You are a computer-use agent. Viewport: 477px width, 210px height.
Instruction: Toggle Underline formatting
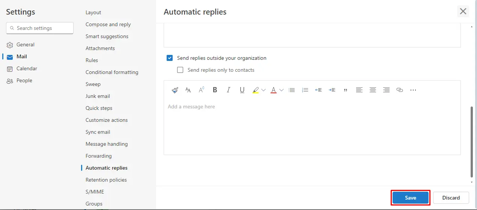(x=242, y=90)
